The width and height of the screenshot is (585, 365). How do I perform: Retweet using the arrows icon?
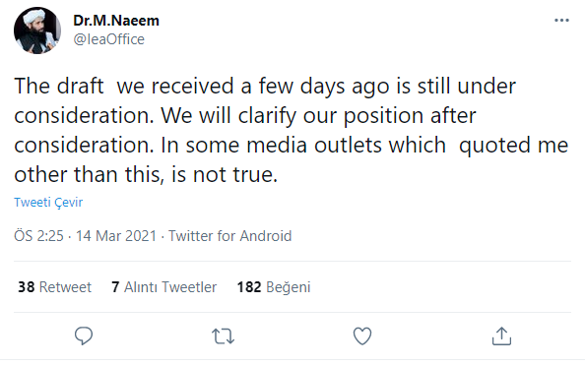pos(223,336)
